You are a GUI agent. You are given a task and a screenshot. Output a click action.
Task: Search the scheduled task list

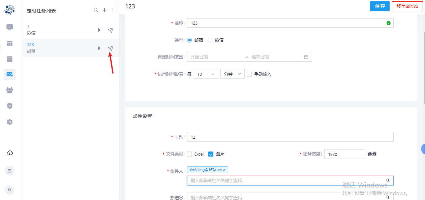[x=96, y=10]
